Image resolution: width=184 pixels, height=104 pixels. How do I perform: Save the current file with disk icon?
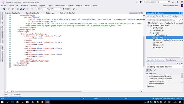[21, 9]
